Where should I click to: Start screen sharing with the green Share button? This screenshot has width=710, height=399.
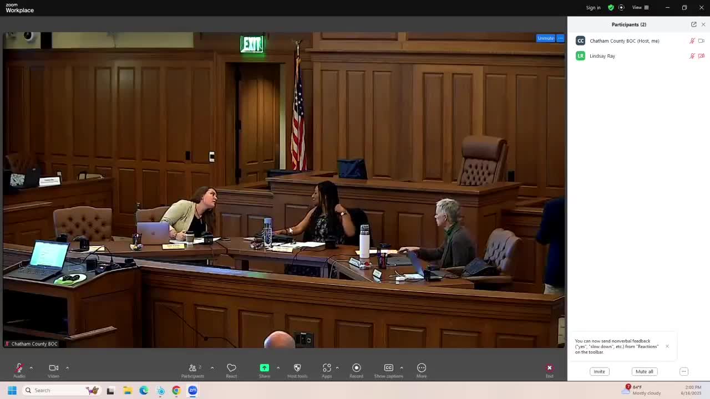point(265,370)
